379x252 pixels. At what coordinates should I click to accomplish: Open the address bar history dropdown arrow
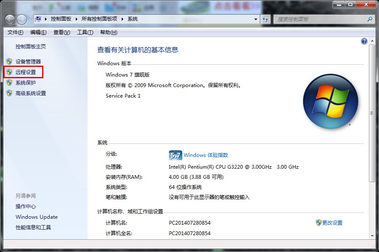tap(256, 19)
